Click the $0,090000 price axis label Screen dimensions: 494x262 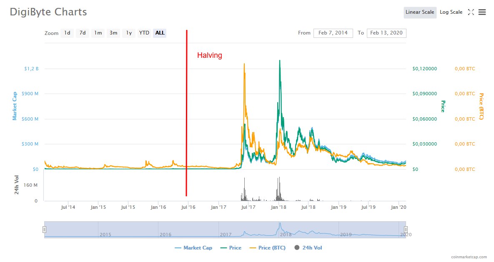[425, 94]
